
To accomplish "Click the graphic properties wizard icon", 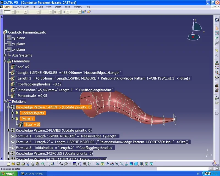I will pyautogui.click(x=89, y=12).
